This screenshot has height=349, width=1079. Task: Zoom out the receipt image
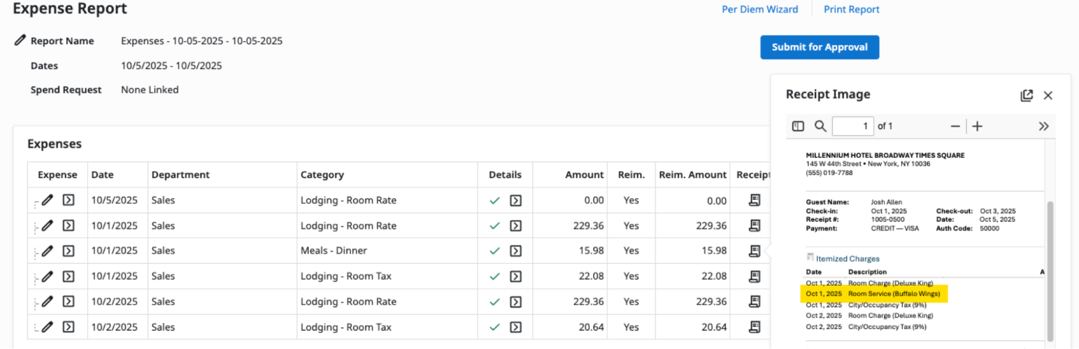(955, 126)
